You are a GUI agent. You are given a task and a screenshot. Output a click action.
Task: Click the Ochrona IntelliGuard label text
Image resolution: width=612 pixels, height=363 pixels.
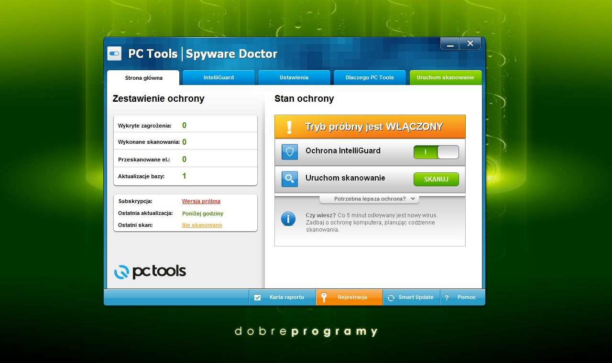coord(343,151)
